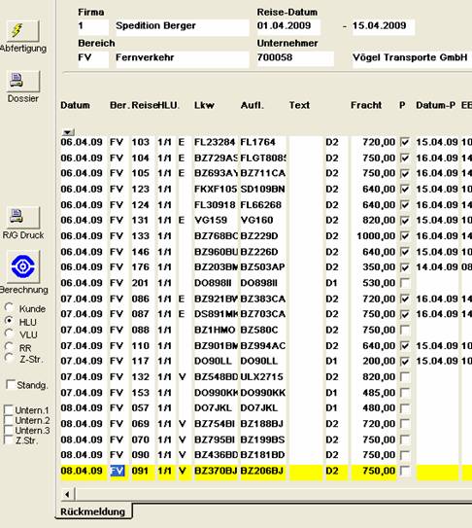The image size is (472, 528).
Task: Tick the Untern.3 checkbox
Action: point(8,430)
